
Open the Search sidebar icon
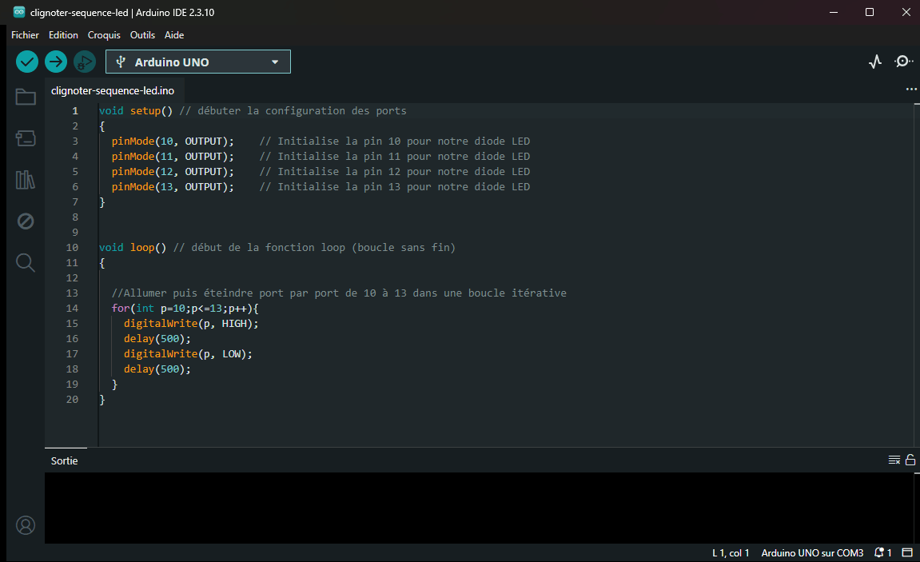[26, 262]
